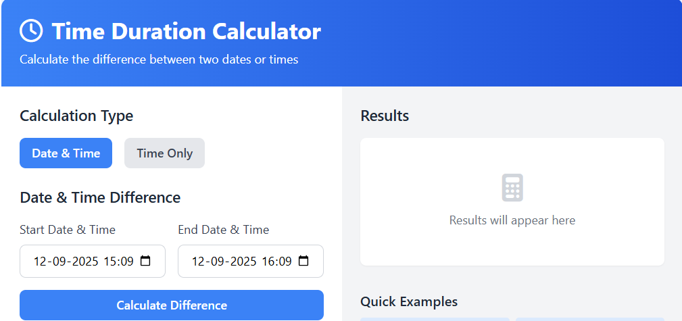Click the minutes field in Start time
The height and width of the screenshot is (321, 682).
[x=126, y=262]
